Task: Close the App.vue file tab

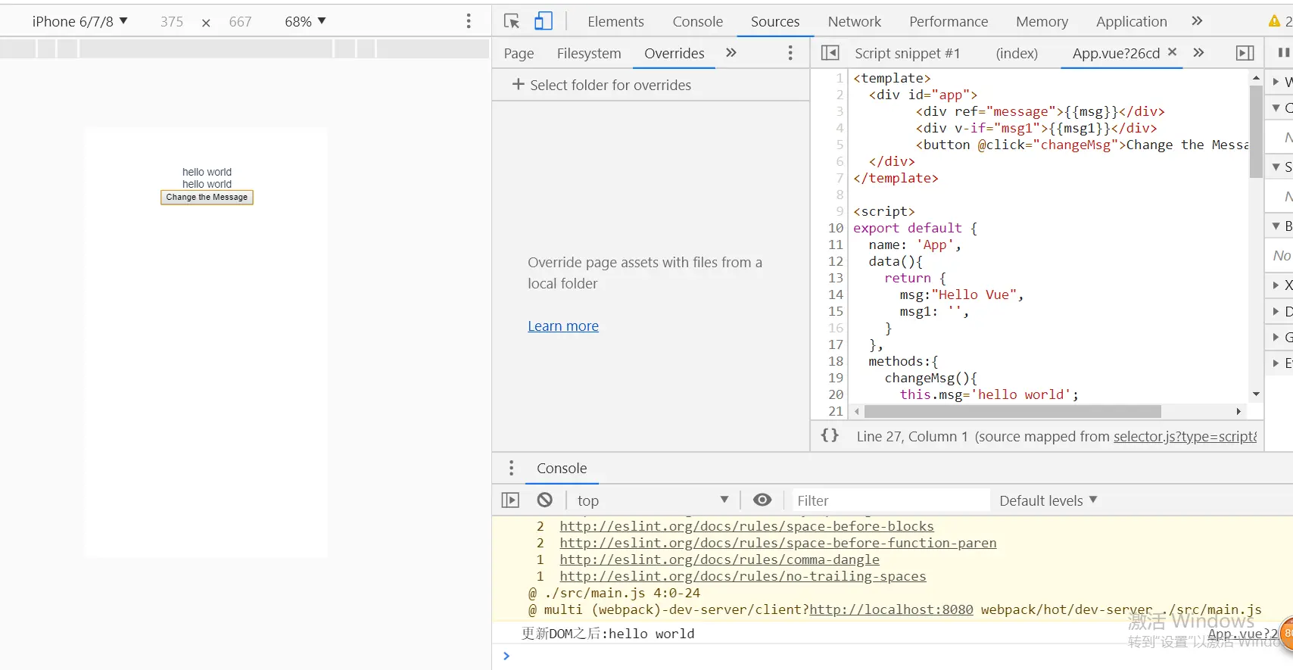Action: 1172,52
